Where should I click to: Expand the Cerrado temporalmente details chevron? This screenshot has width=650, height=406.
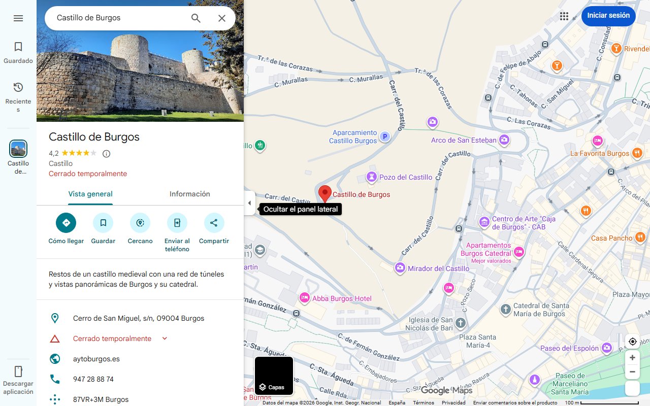[164, 338]
